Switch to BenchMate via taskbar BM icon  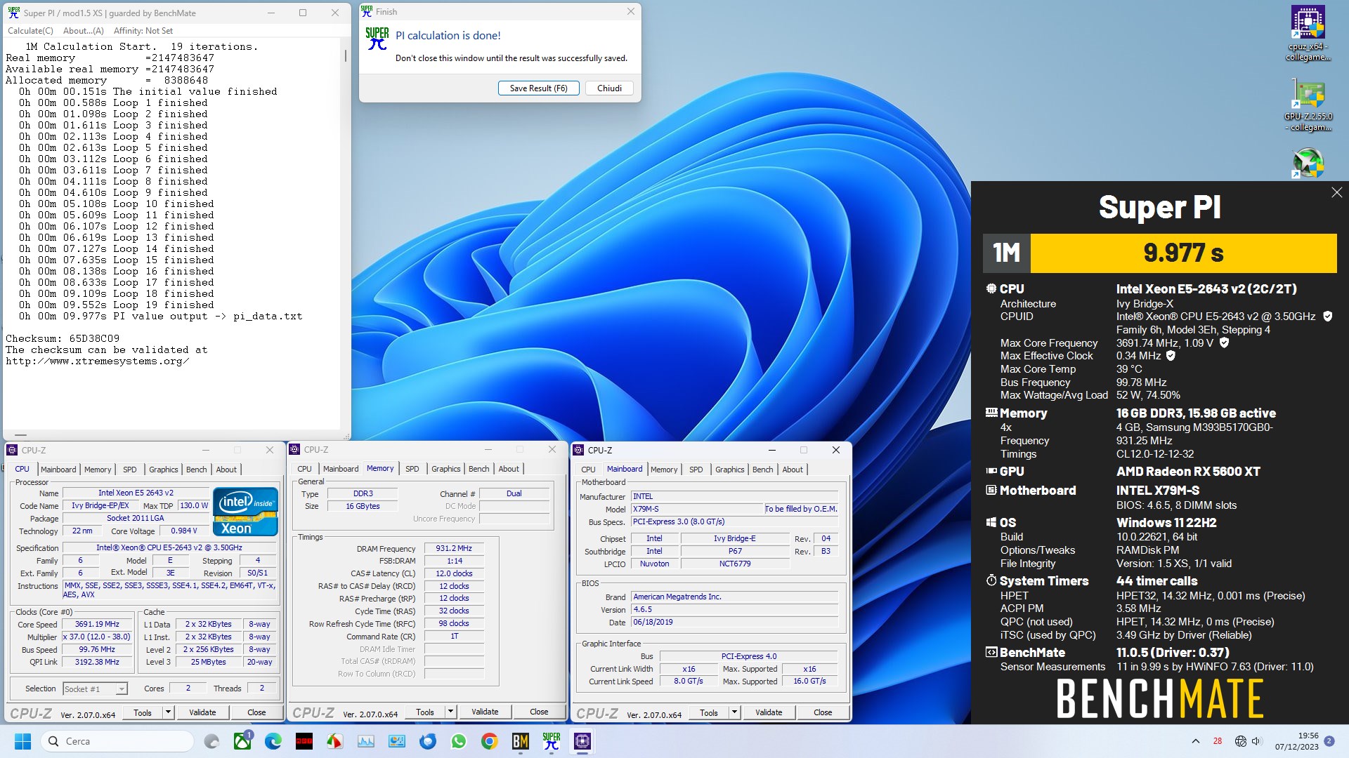pos(521,741)
